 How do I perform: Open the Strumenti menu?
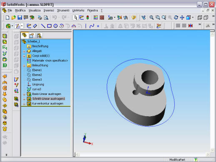click(63, 10)
